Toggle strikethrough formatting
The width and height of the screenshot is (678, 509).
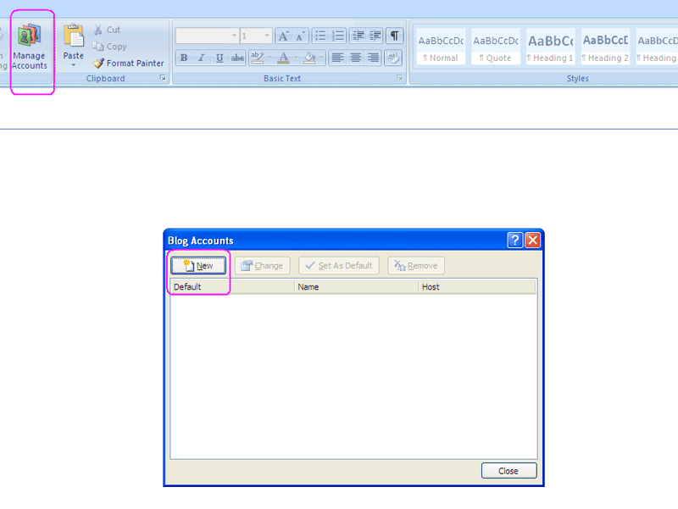237,58
